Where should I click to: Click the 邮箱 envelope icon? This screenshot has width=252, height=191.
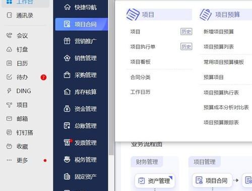(x=9, y=119)
